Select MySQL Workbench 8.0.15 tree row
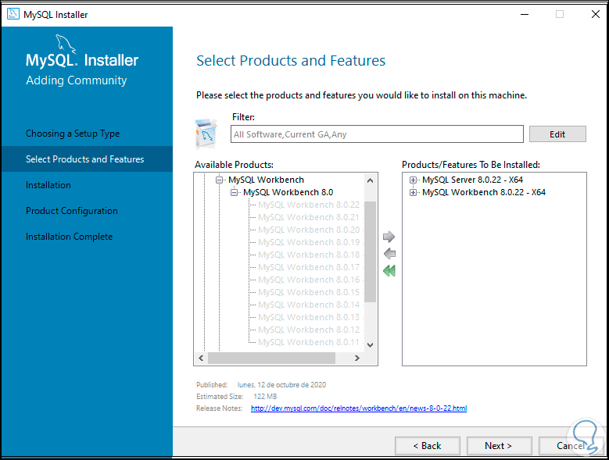Image resolution: width=609 pixels, height=460 pixels. coord(309,292)
